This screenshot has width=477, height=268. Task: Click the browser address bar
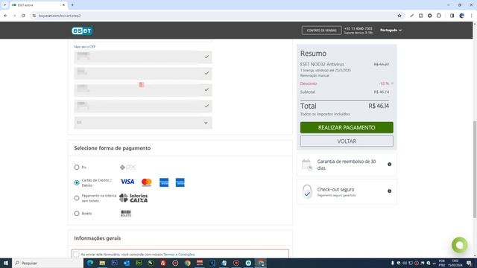click(x=213, y=16)
